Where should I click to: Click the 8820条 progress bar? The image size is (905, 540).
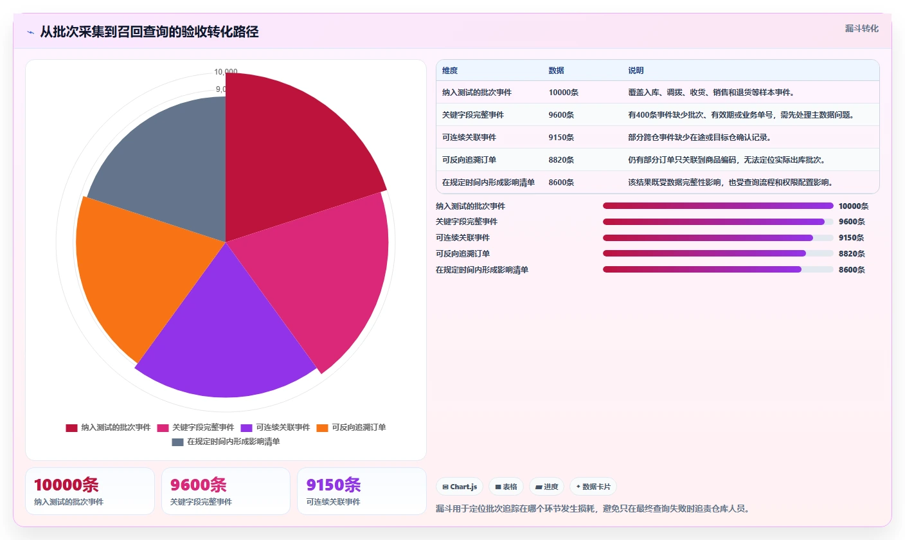click(x=718, y=253)
